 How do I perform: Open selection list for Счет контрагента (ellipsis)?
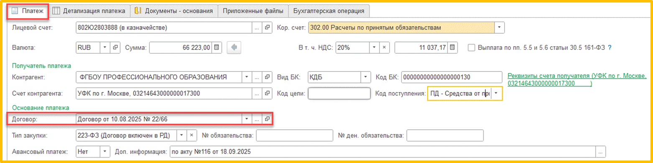click(x=258, y=94)
